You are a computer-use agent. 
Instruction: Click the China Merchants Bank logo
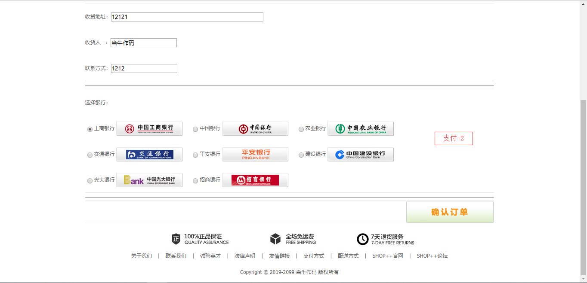[x=255, y=180]
